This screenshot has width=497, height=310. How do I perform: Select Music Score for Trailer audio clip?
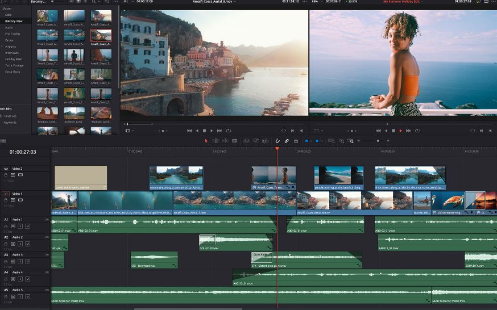click(x=241, y=295)
